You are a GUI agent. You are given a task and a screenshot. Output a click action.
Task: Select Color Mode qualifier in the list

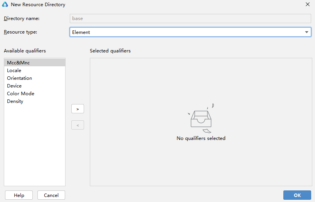coord(35,94)
